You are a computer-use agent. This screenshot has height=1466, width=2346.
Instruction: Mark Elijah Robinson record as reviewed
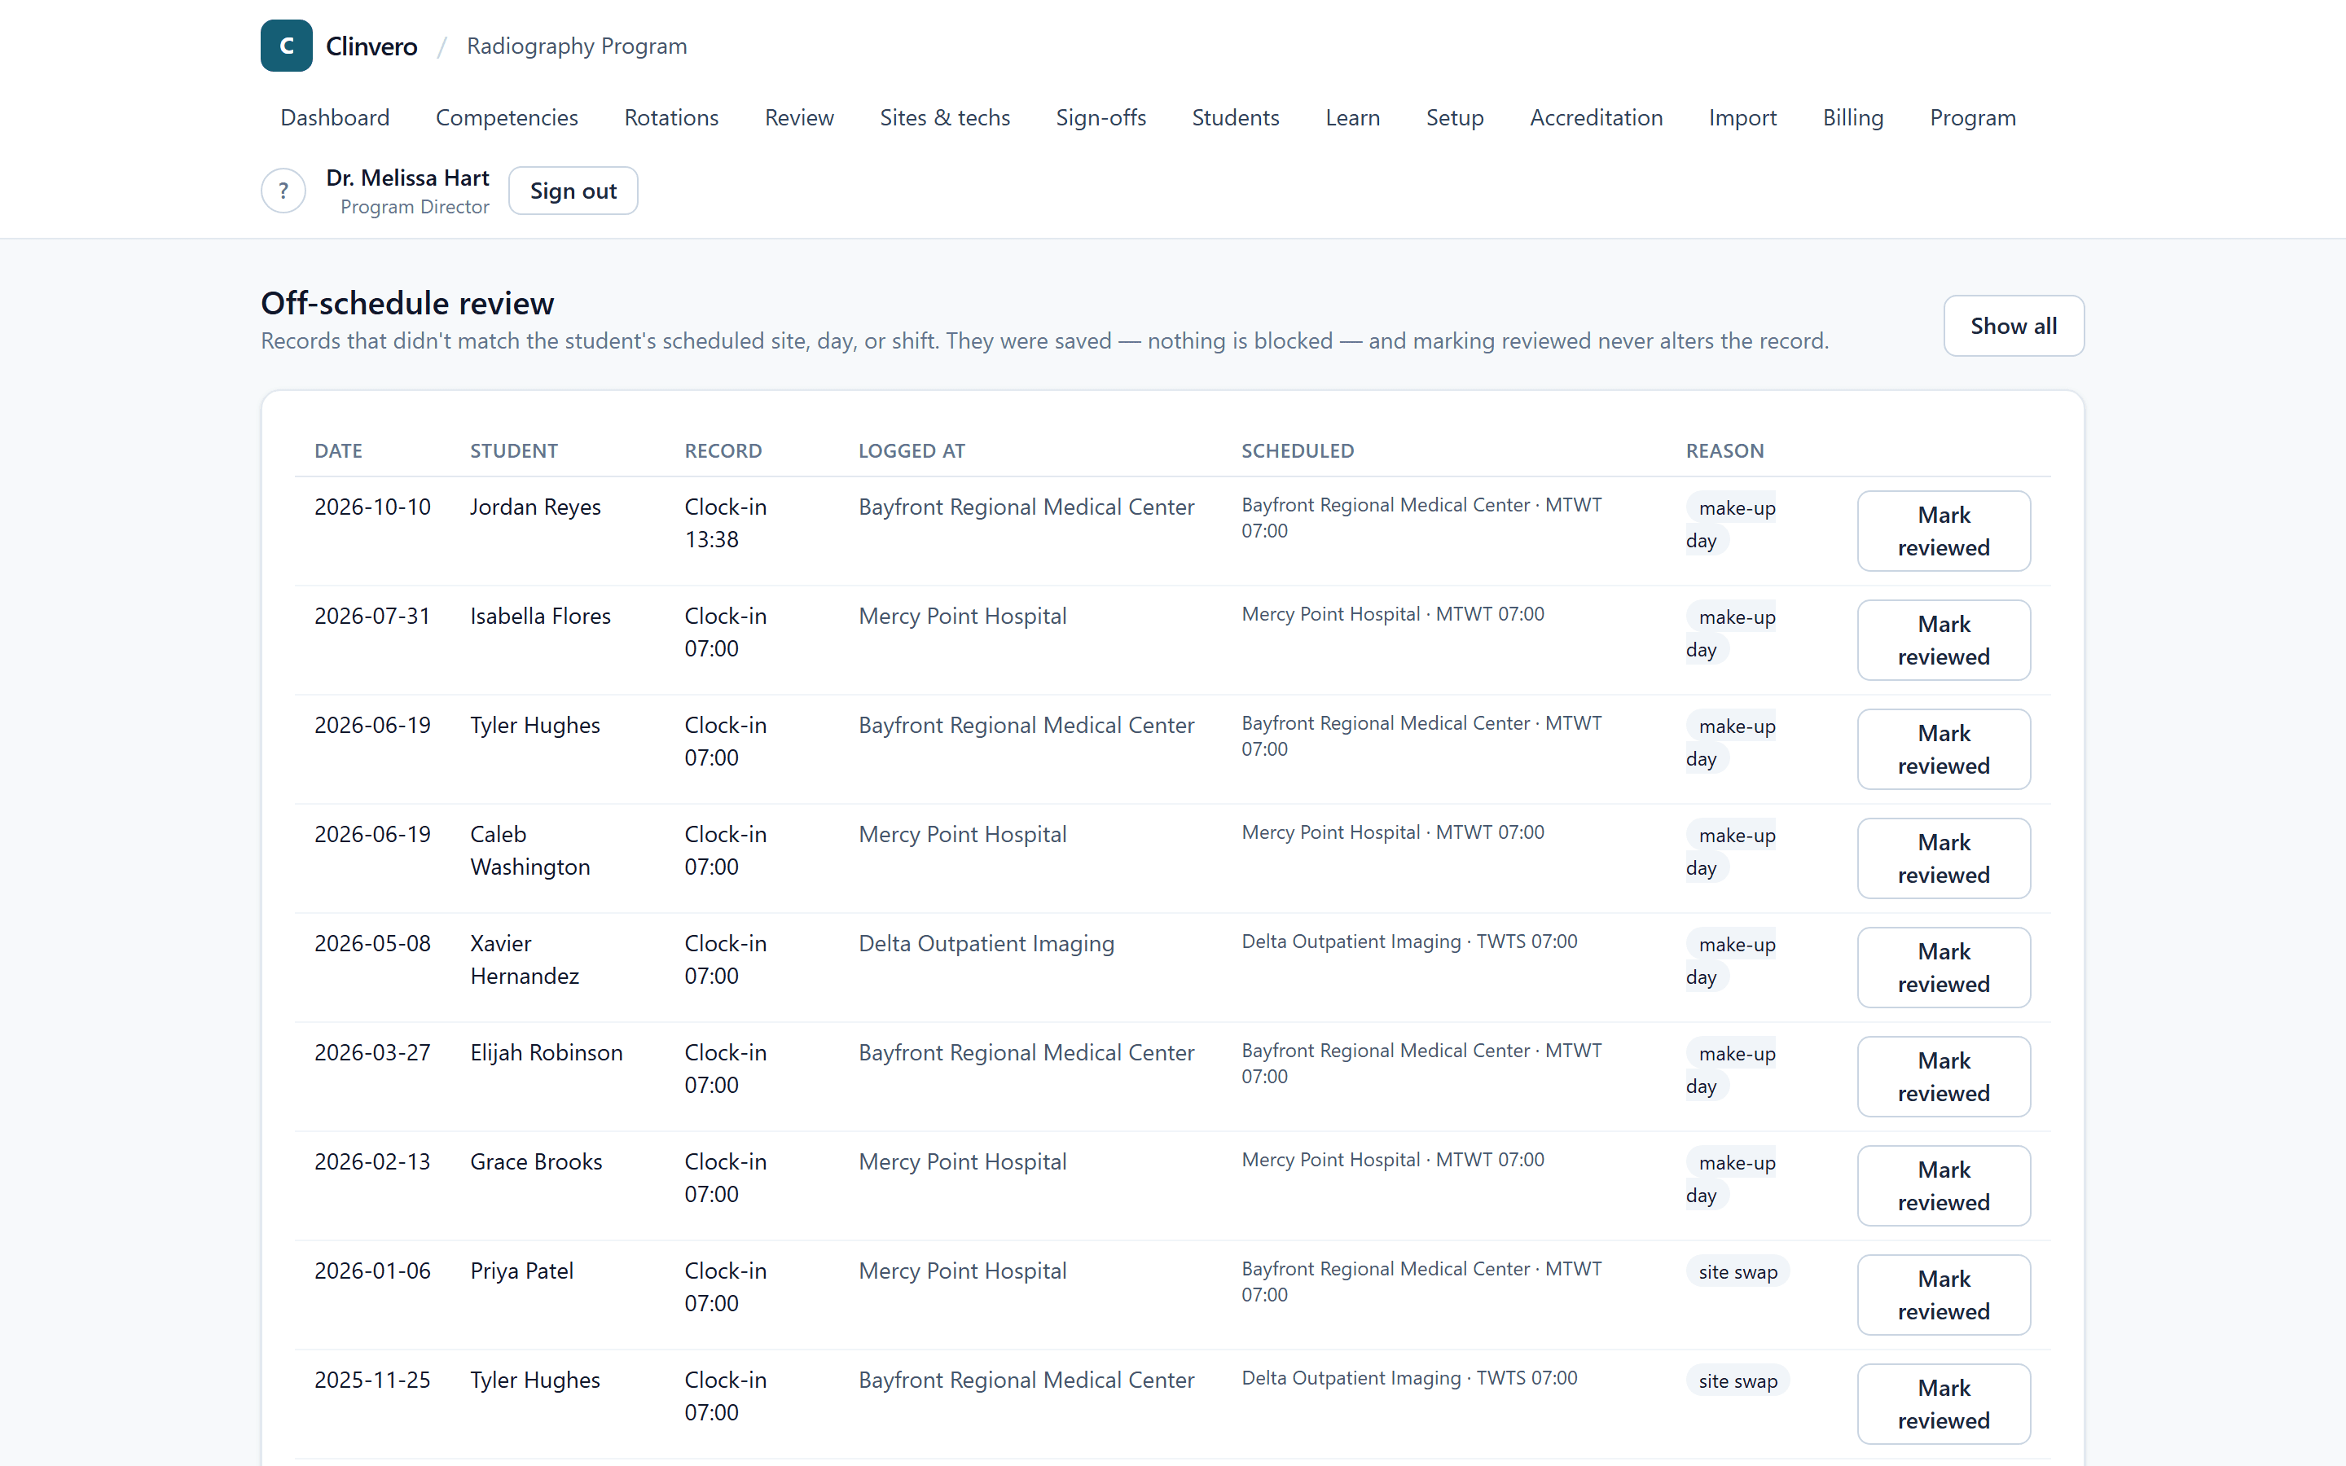pos(1944,1076)
